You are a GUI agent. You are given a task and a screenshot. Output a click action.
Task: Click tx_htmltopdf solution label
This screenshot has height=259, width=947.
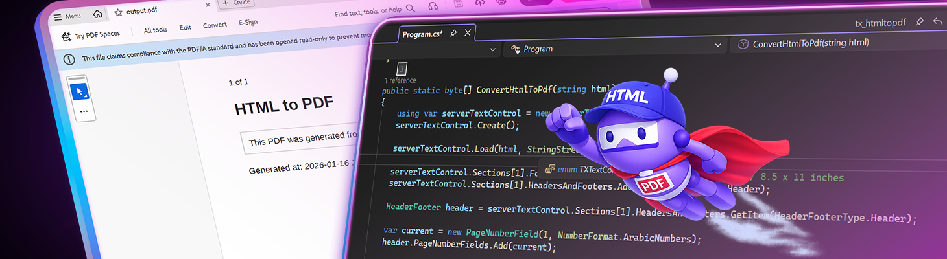880,23
